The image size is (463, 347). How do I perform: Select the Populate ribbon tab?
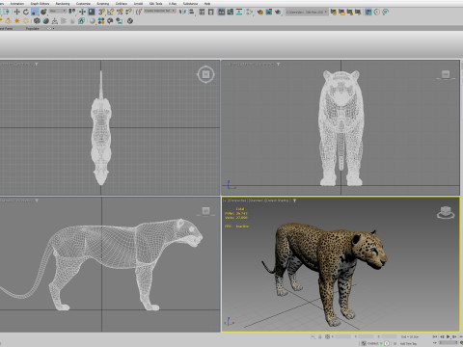click(x=33, y=28)
